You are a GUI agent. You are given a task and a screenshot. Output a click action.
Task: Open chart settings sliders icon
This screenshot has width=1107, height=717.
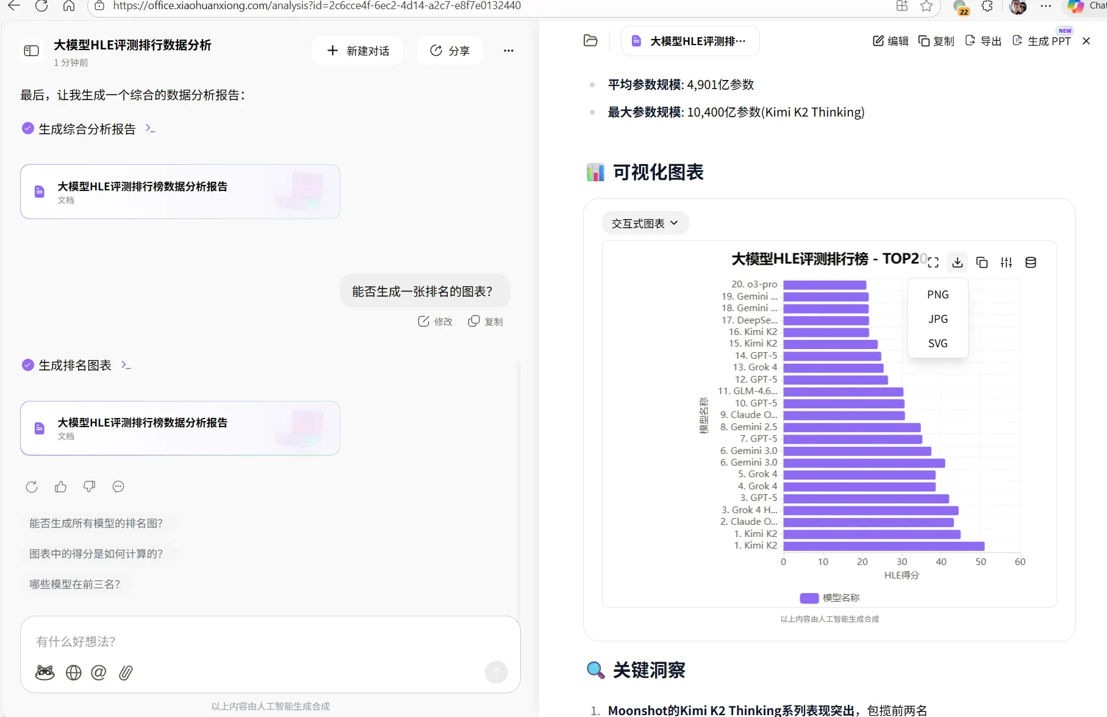(x=1006, y=262)
